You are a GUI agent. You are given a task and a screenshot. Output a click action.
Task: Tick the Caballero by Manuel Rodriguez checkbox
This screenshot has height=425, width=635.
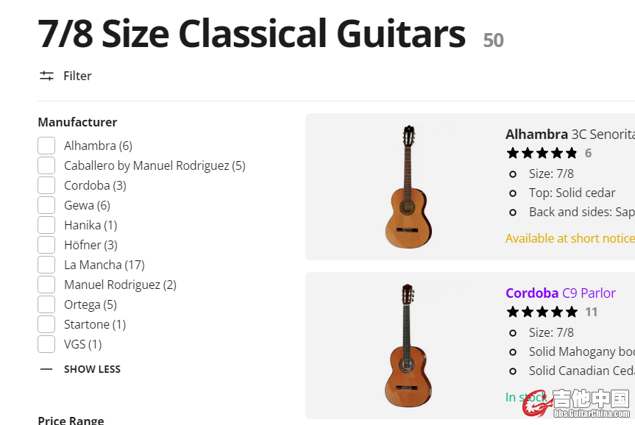point(46,165)
